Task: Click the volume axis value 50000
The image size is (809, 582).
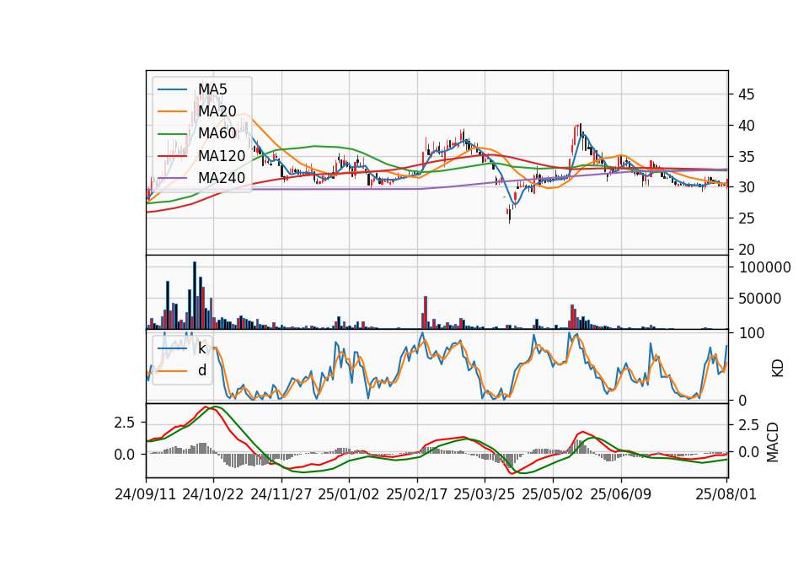Action: point(760,298)
